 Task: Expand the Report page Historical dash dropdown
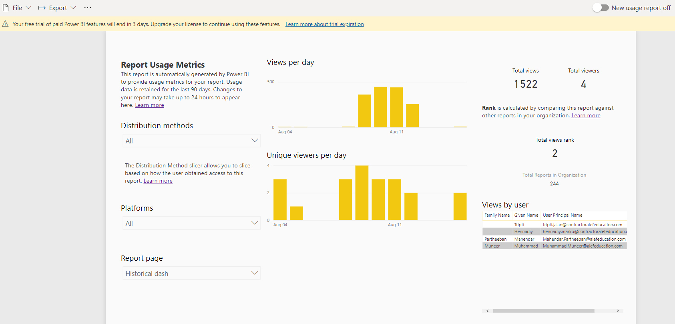click(x=191, y=273)
